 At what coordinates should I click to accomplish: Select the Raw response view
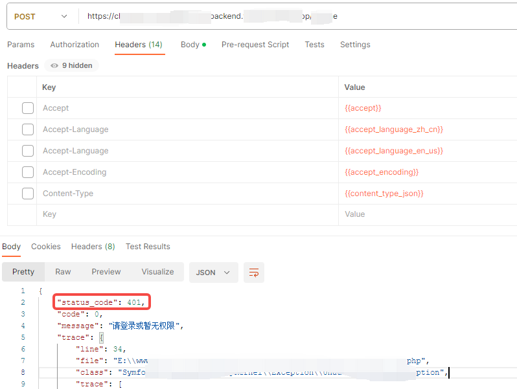point(63,272)
